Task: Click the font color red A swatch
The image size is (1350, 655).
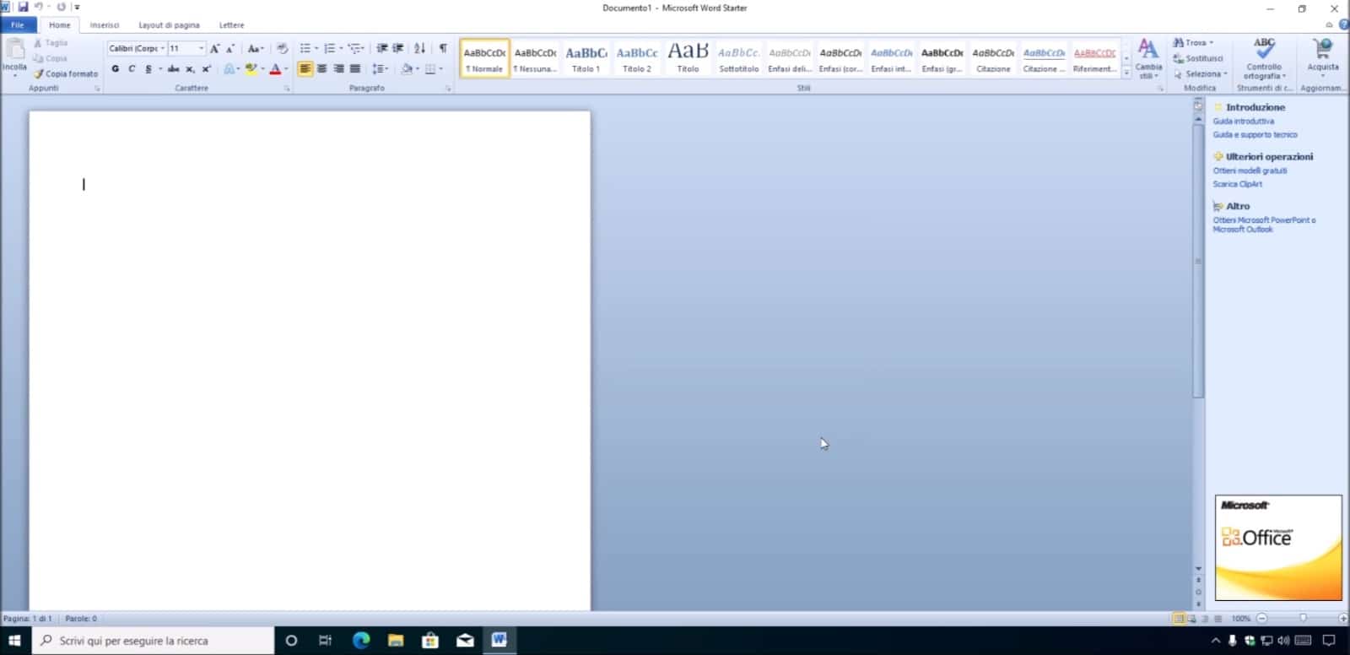Action: coord(274,69)
